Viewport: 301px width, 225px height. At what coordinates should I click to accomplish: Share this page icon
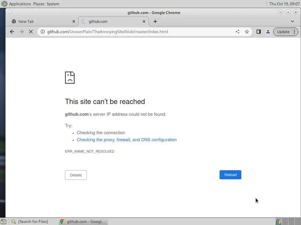tap(238, 32)
